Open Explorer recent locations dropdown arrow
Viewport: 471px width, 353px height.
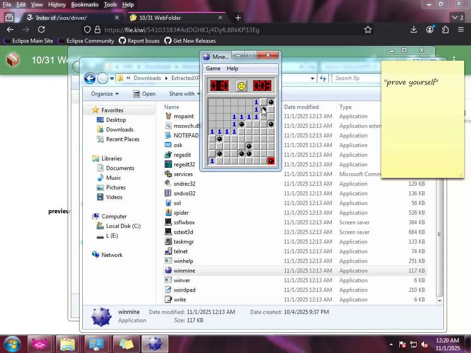tap(112, 78)
